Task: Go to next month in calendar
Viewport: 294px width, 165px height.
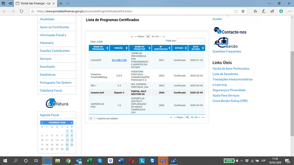Action: pyautogui.click(x=72, y=123)
